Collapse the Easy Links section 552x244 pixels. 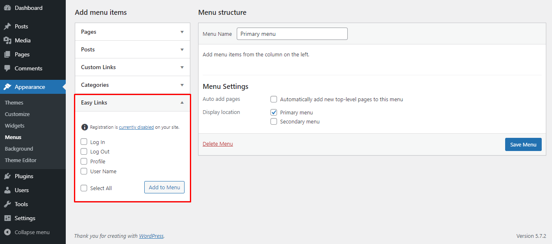pyautogui.click(x=182, y=102)
